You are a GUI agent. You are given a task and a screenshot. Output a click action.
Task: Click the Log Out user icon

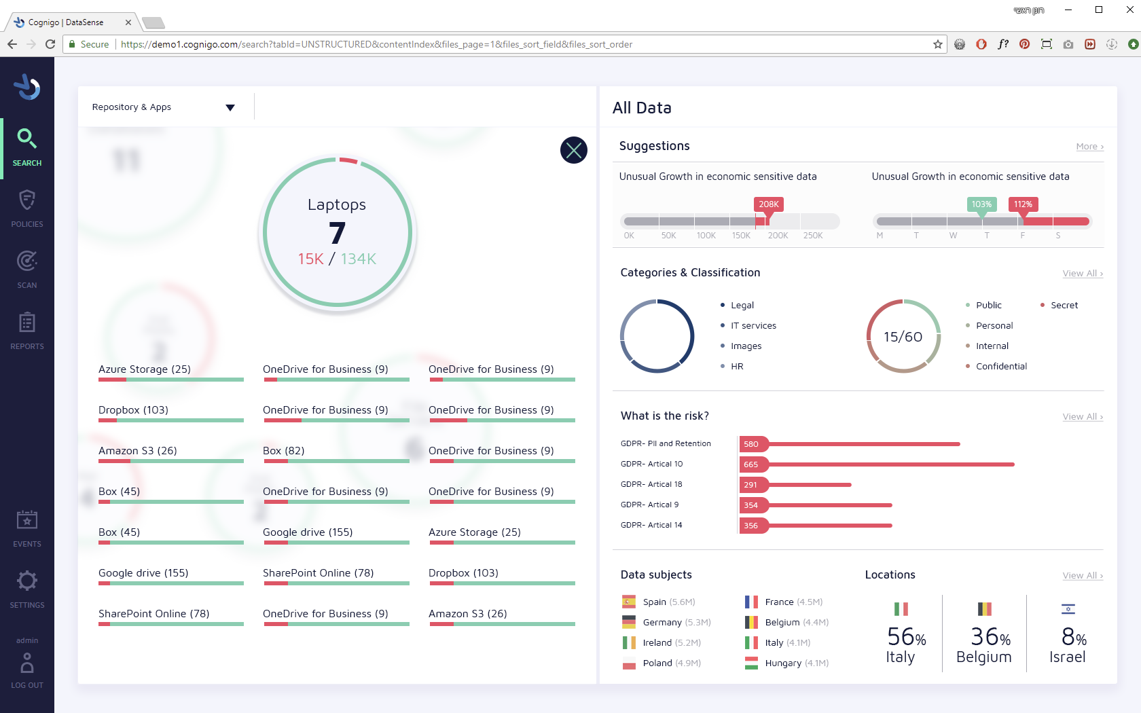click(27, 663)
